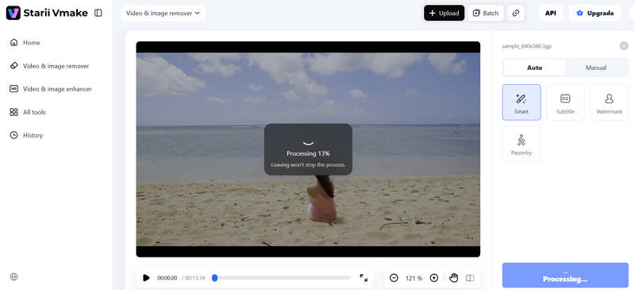Click the Upgrade button
Image resolution: width=635 pixels, height=290 pixels.
pyautogui.click(x=595, y=13)
